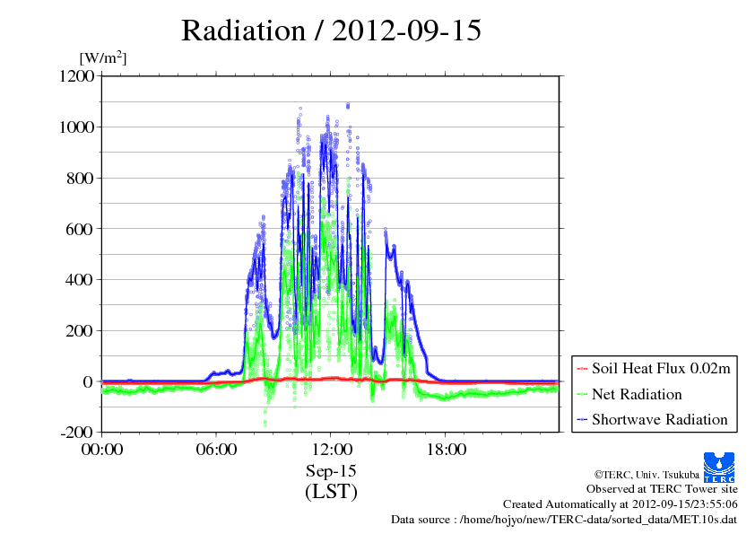Image resolution: width=755 pixels, height=534 pixels.
Task: Click the 0 y-axis label
Action: (x=88, y=381)
